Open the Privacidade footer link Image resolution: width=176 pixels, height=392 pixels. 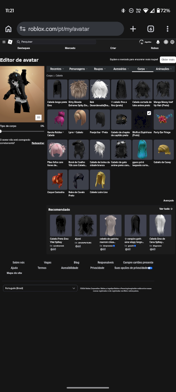point(97,268)
